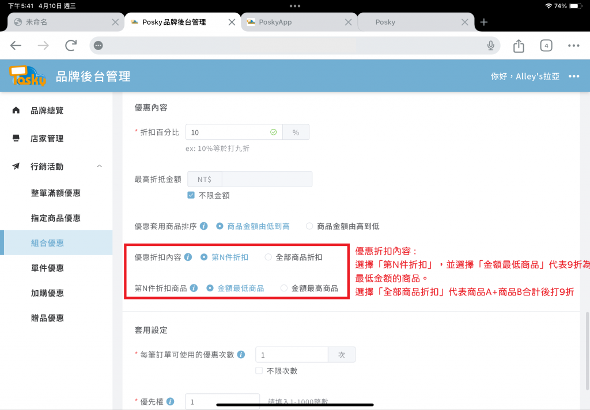Enable the 不限次數 checkbox
Screen dimensions: 590x410
[259, 370]
